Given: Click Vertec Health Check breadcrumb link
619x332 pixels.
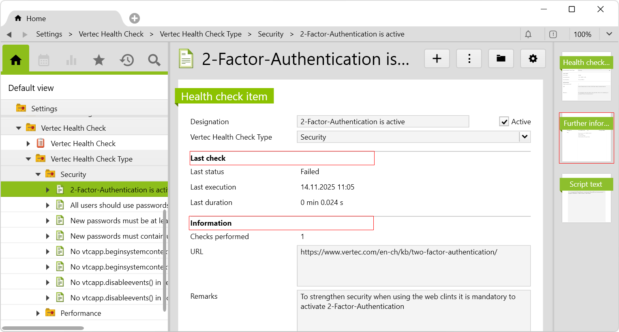Looking at the screenshot, I should coord(111,34).
